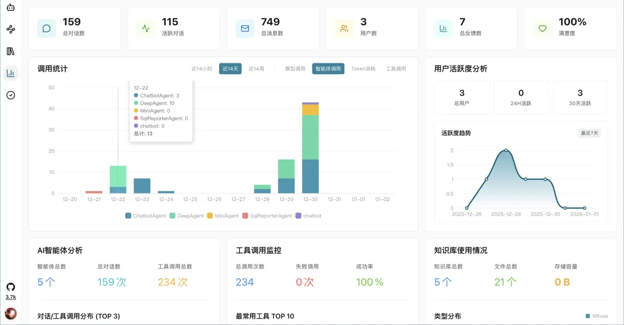The height and width of the screenshot is (325, 624).
Task: Click the 749 总消息数 value
Action: click(x=270, y=22)
